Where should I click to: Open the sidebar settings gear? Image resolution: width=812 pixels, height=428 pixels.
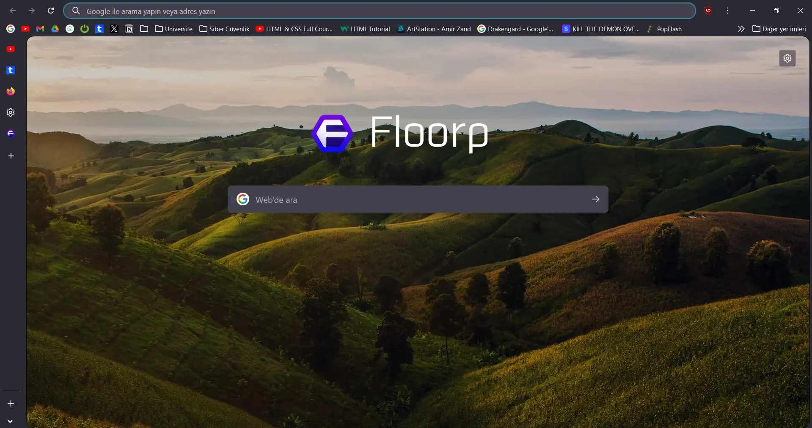click(x=11, y=112)
